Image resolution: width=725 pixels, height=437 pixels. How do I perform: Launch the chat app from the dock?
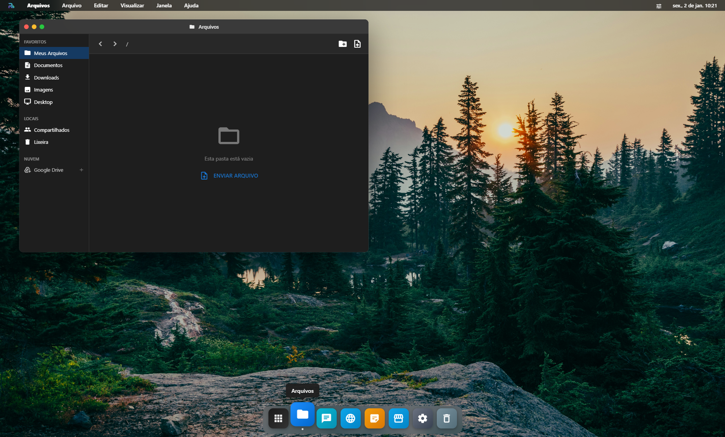(327, 418)
